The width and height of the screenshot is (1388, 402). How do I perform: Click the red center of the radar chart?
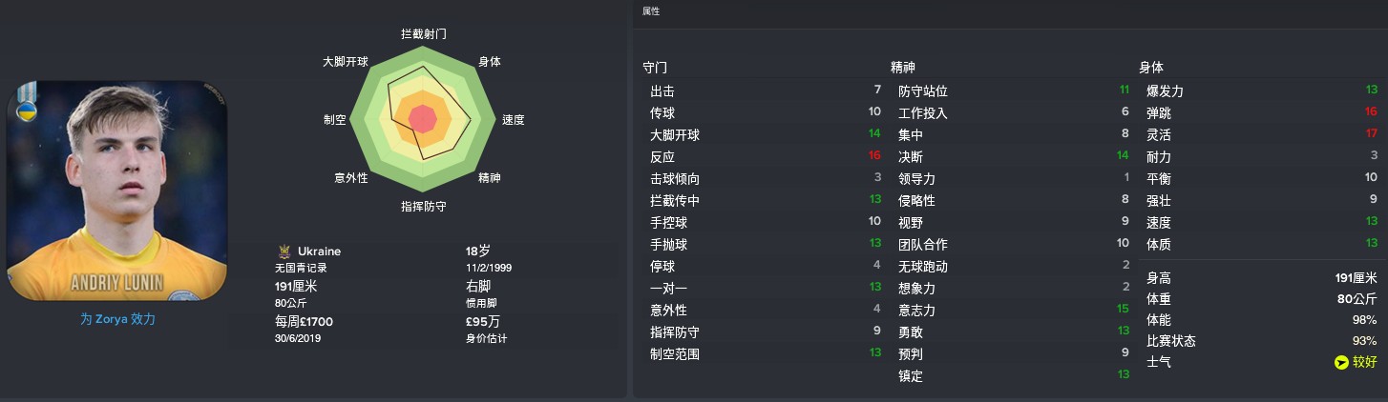422,119
